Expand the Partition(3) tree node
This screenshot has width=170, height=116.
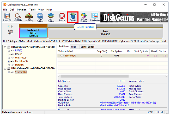9,61
